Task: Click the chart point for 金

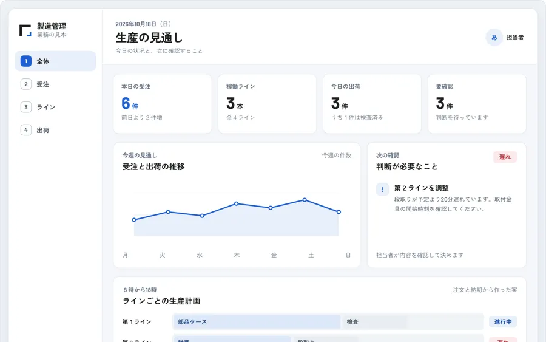Action: [x=271, y=208]
